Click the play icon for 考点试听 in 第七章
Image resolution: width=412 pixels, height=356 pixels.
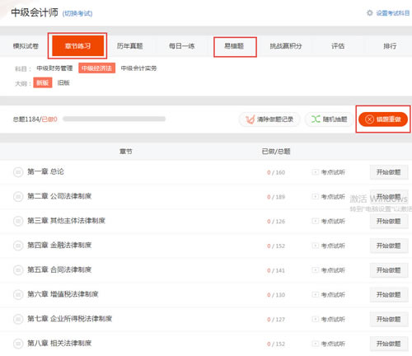316,319
